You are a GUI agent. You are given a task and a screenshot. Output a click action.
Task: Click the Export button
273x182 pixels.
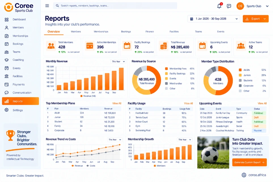(256, 19)
